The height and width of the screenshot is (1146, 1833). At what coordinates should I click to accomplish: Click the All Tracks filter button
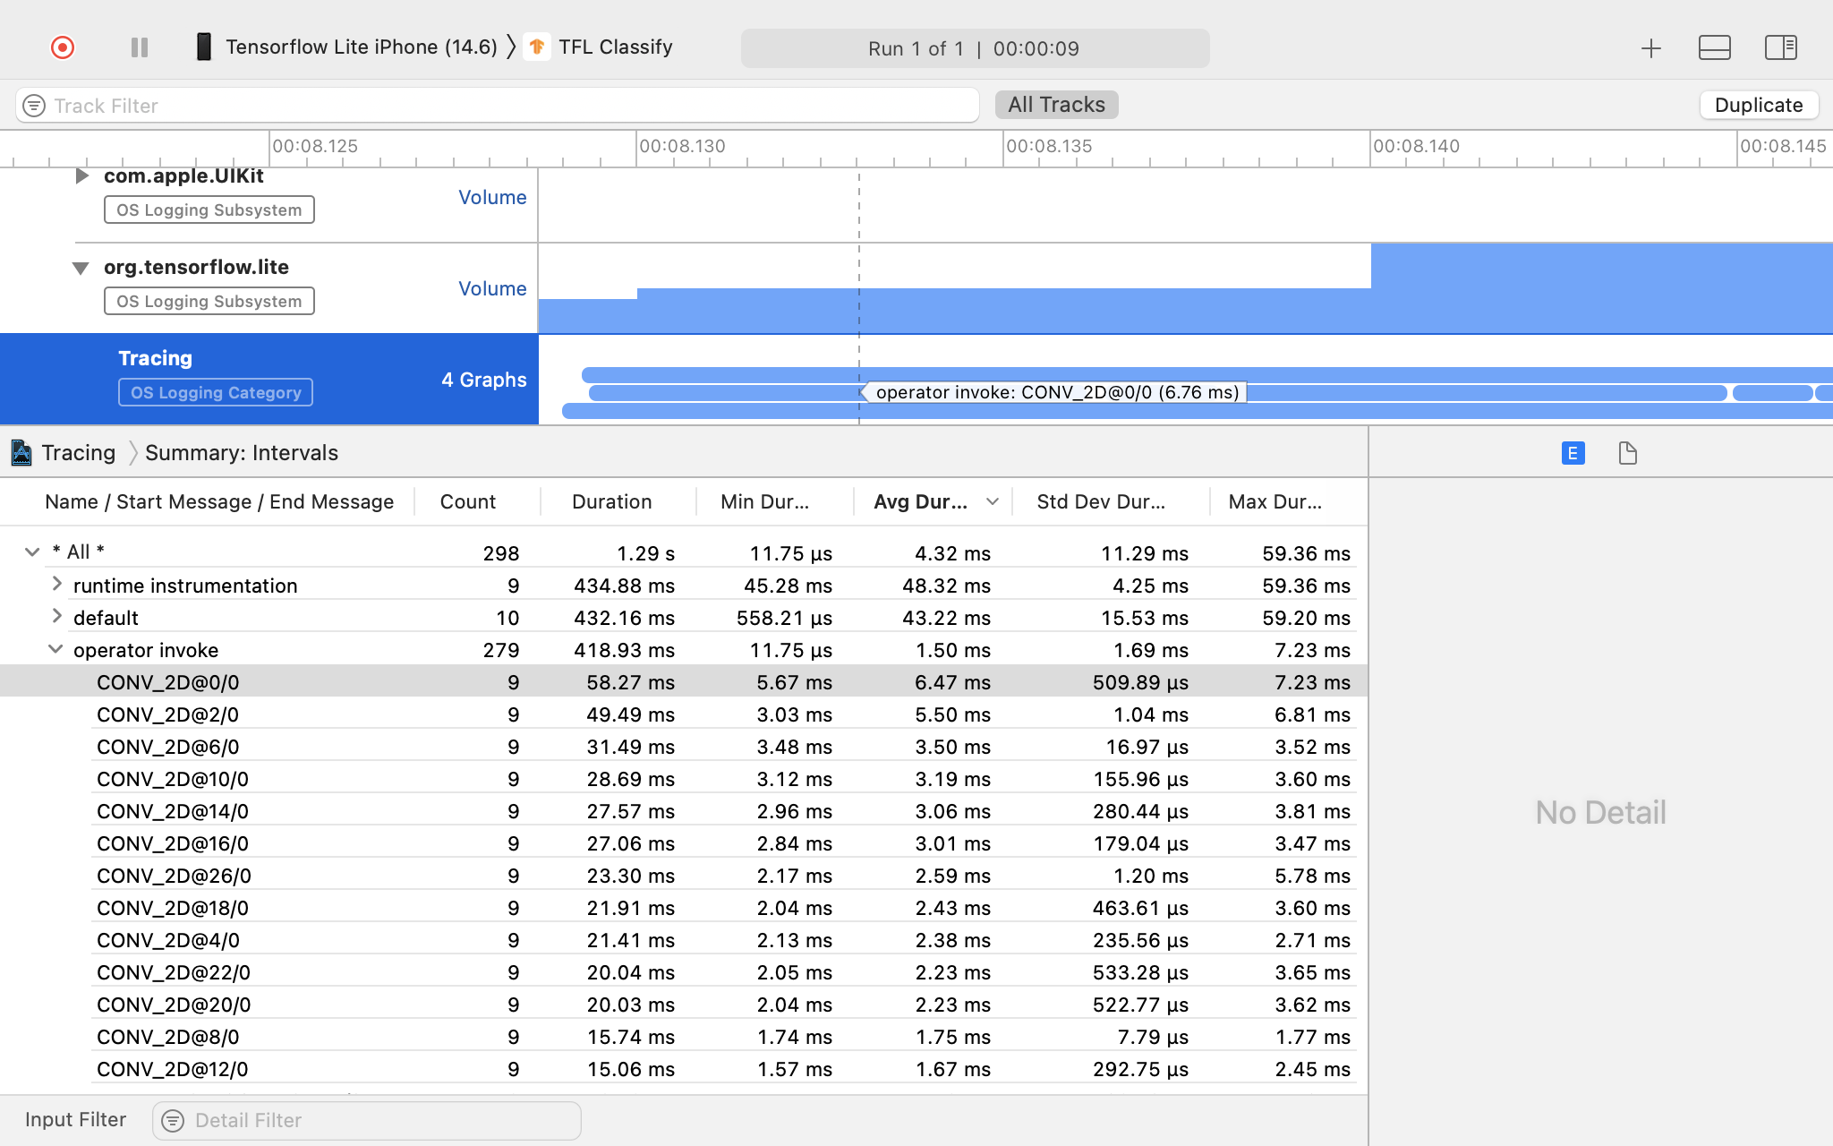coord(1057,104)
